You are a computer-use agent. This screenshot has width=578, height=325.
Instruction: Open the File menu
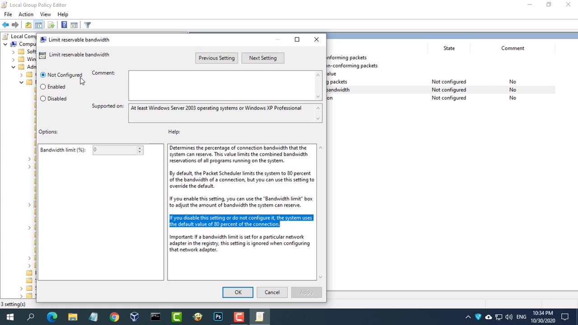pyautogui.click(x=8, y=14)
